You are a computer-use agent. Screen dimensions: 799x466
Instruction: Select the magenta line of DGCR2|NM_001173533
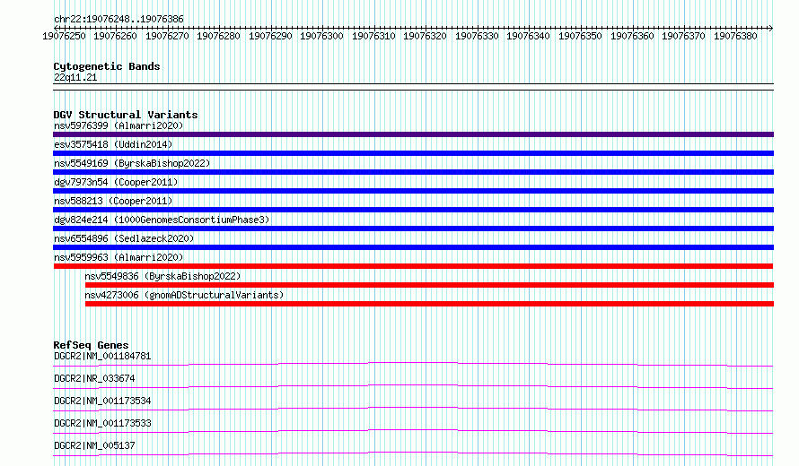[413, 431]
